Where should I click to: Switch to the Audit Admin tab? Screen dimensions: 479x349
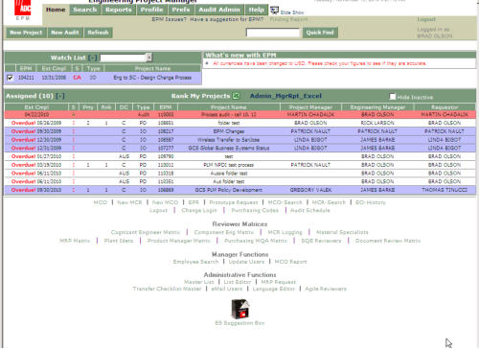coord(219,10)
